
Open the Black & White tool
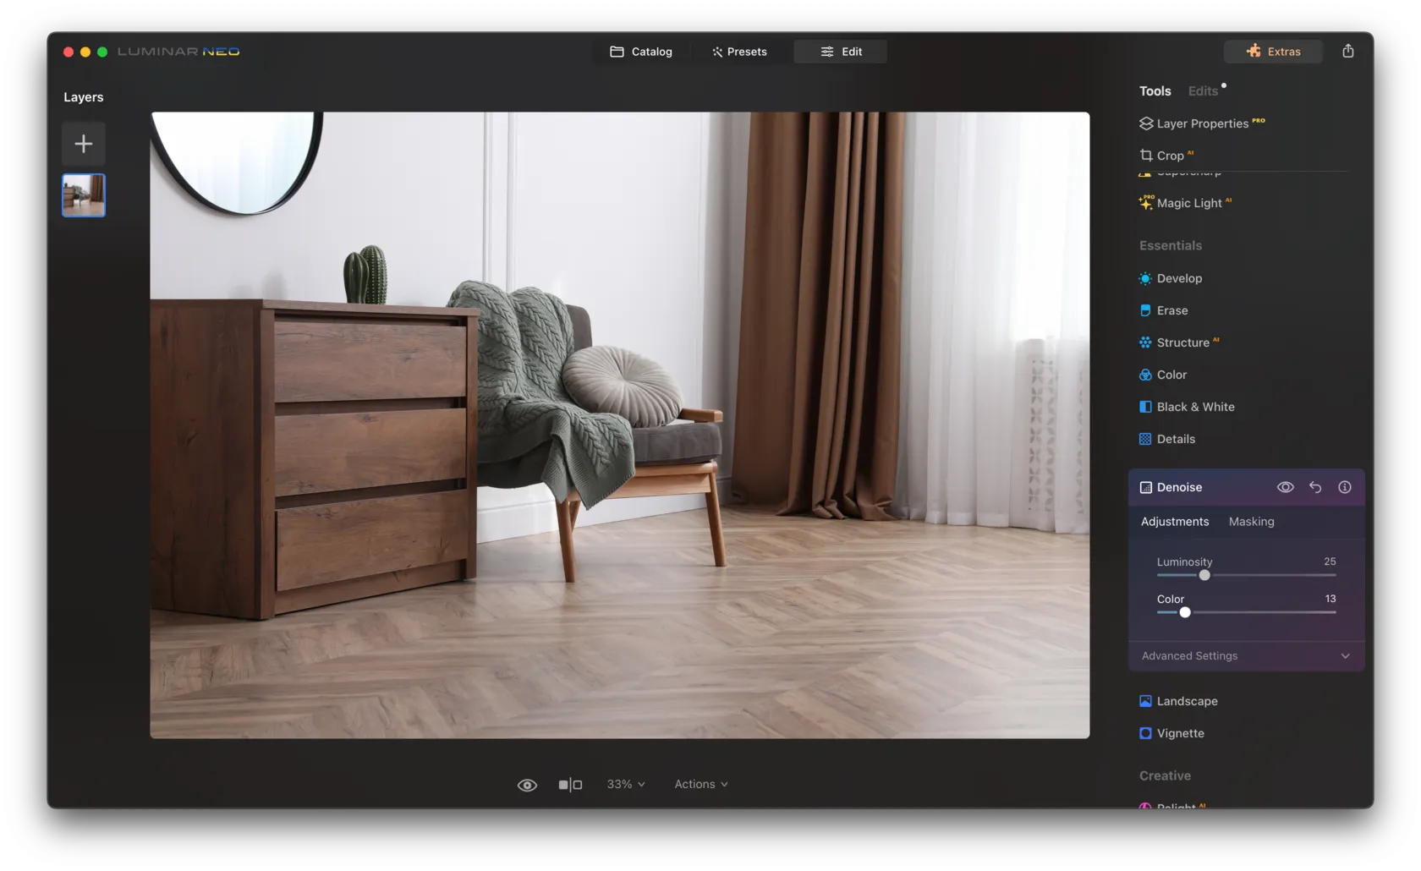click(1194, 407)
